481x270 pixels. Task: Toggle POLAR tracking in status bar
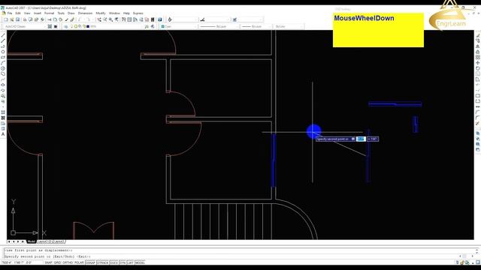click(x=79, y=262)
